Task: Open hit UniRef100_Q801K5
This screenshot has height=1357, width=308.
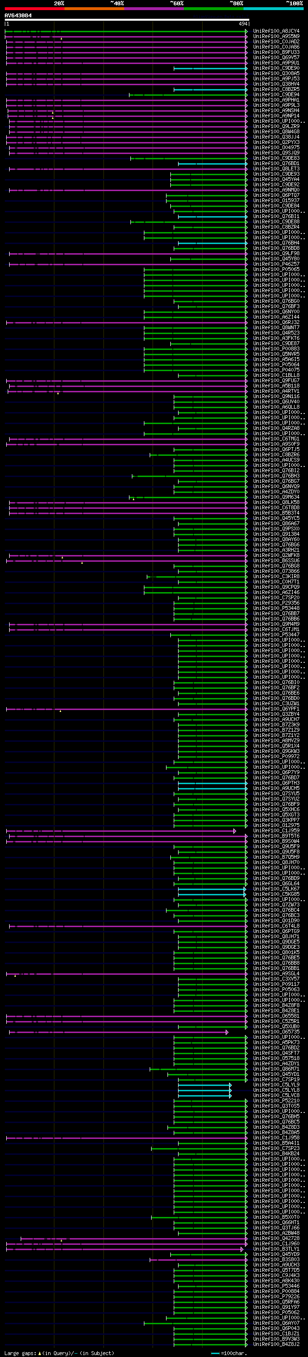Action: pyautogui.click(x=276, y=953)
